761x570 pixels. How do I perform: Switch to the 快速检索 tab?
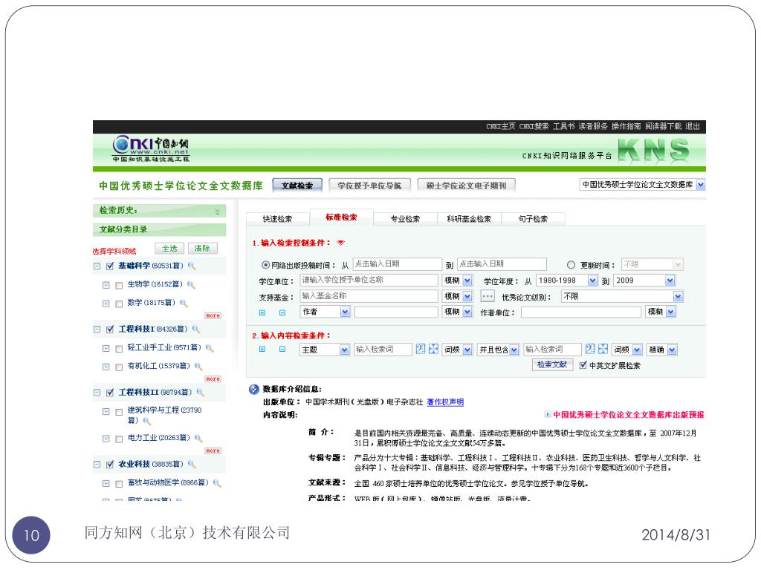277,219
